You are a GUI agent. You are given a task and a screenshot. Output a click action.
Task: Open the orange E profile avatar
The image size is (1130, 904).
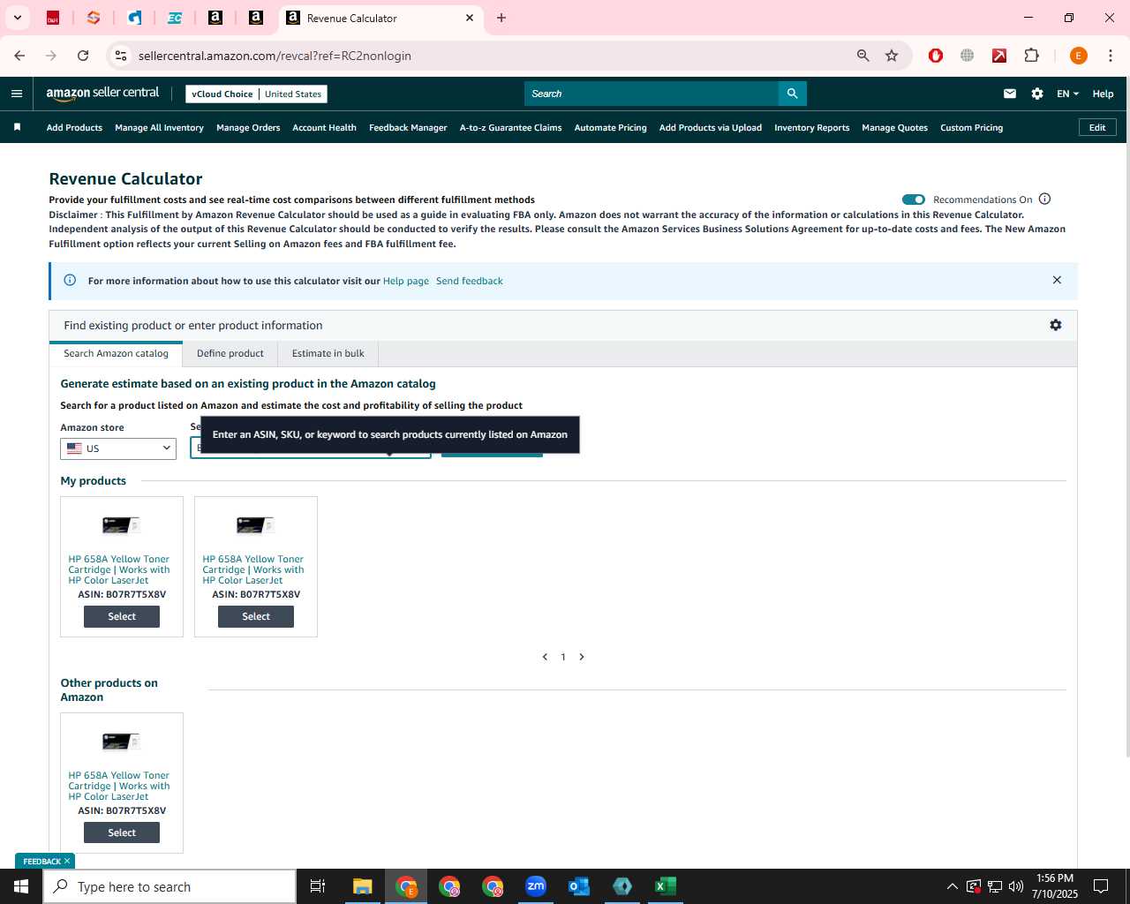point(1078,56)
